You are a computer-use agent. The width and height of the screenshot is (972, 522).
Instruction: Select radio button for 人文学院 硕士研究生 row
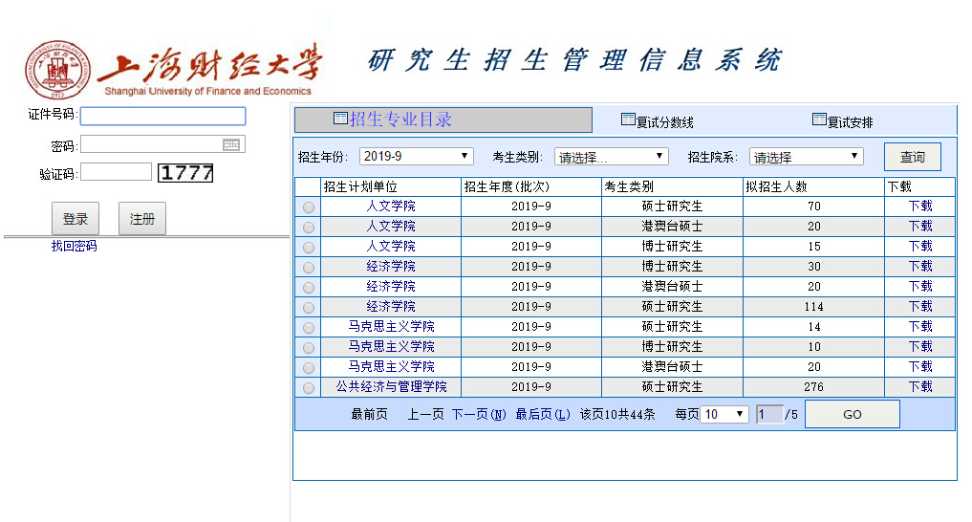click(308, 207)
